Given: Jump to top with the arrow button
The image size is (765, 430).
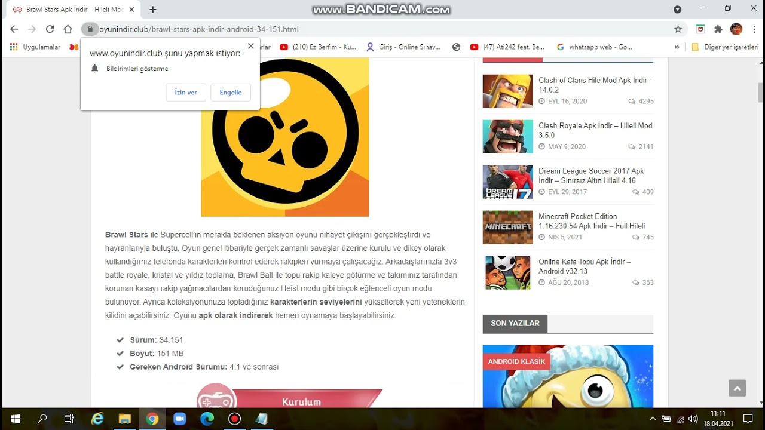Looking at the screenshot, I should coord(737,388).
